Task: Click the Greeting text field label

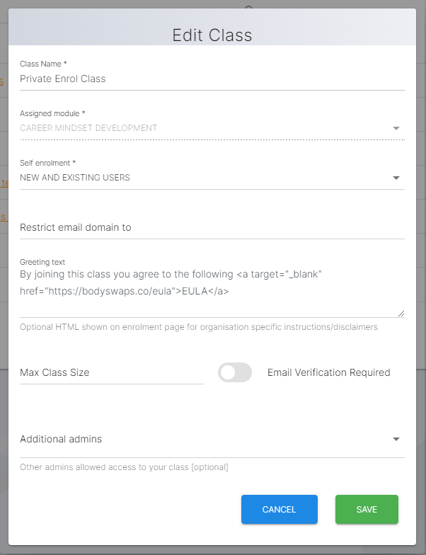Action: tap(42, 262)
